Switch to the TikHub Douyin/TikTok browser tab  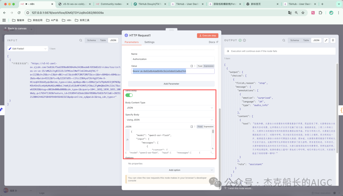150,4
